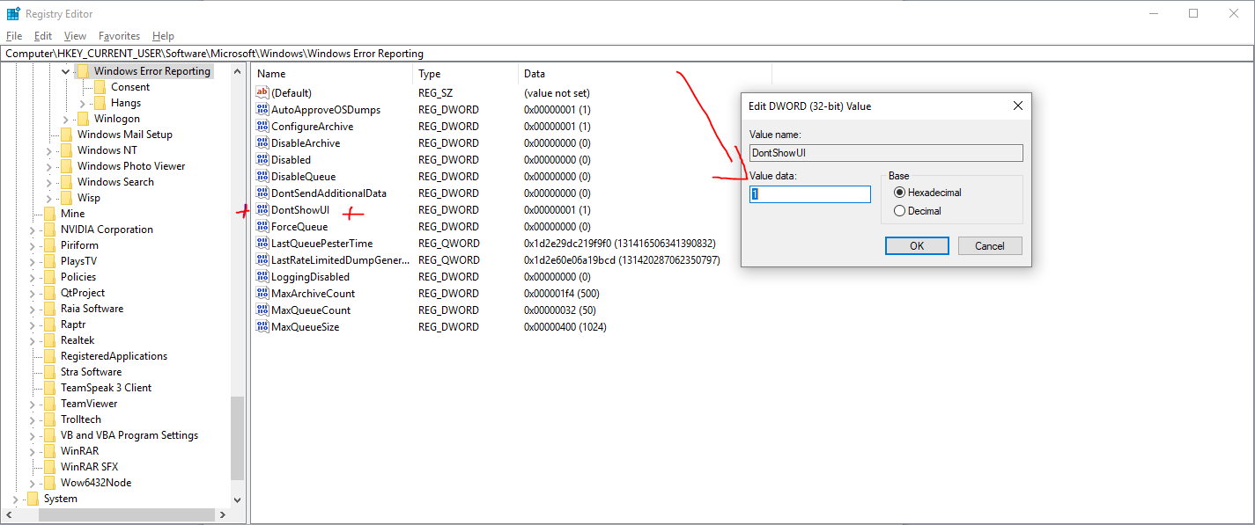Click the Windows Mail Setup folder icon
Image resolution: width=1255 pixels, height=525 pixels.
[x=66, y=135]
